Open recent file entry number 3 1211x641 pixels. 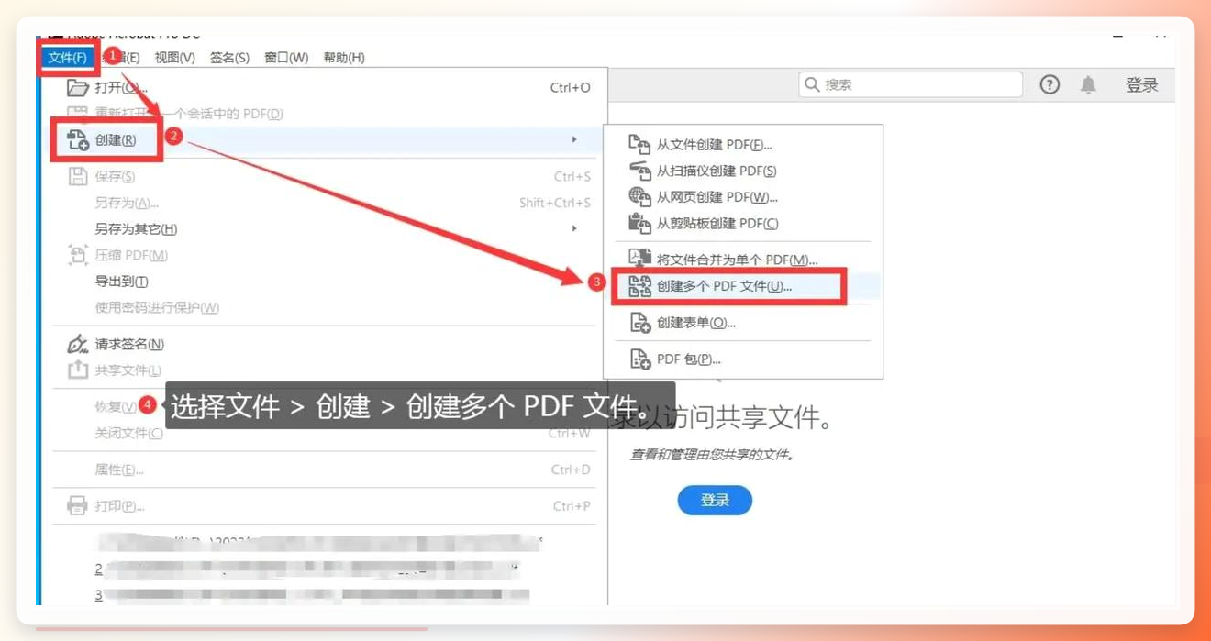tap(312, 594)
